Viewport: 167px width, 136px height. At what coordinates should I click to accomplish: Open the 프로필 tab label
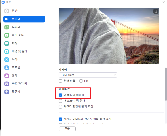click(x=16, y=68)
